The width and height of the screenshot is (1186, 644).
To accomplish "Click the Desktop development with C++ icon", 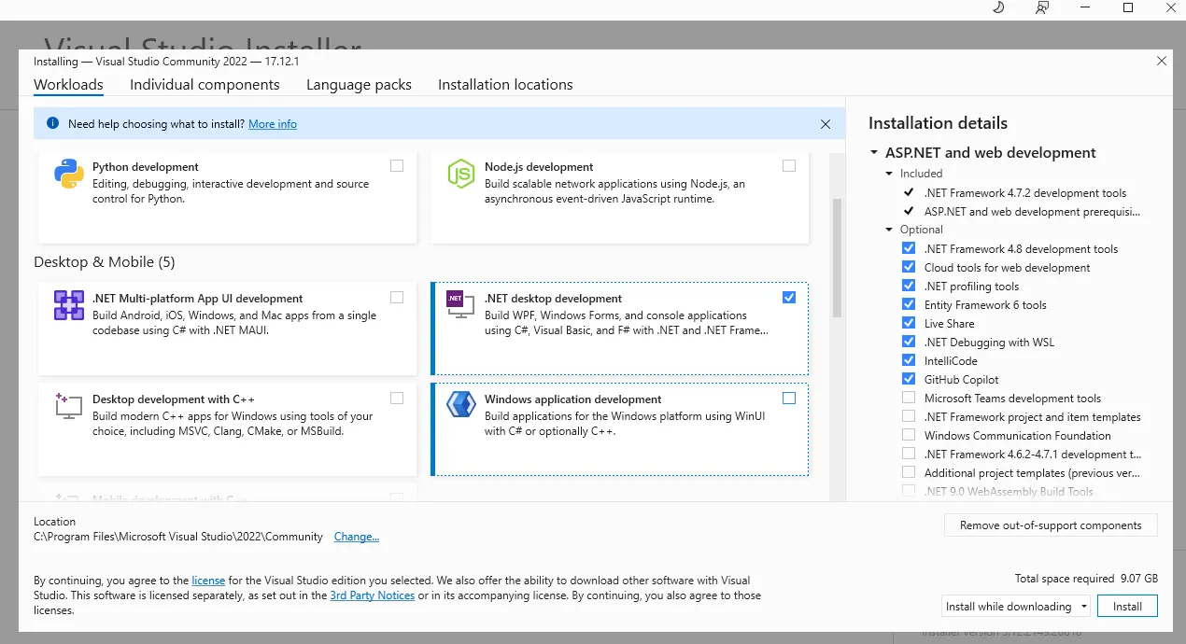I will click(69, 405).
